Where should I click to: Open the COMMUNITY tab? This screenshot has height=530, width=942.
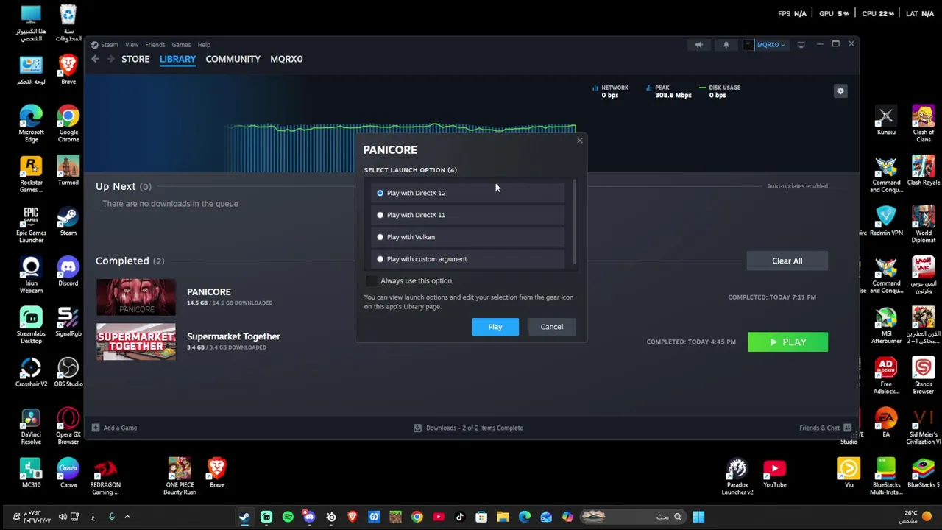tap(233, 59)
